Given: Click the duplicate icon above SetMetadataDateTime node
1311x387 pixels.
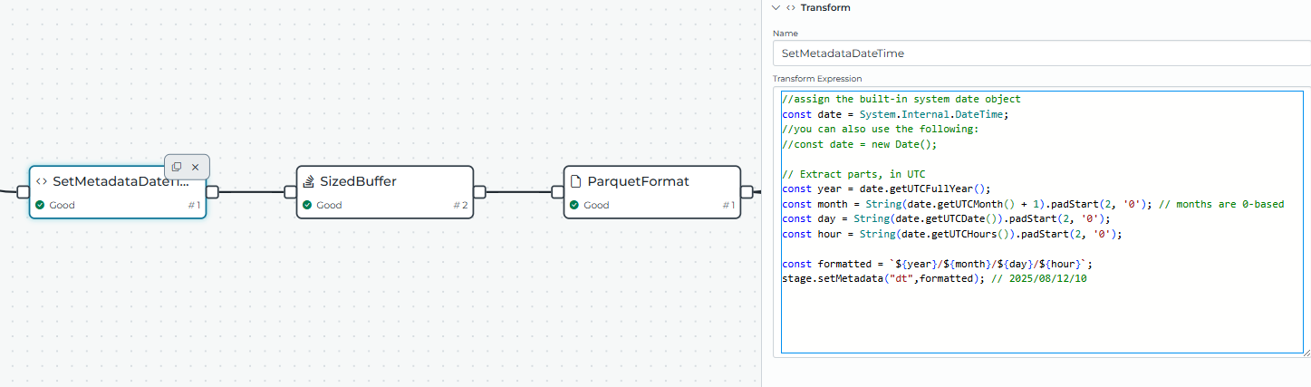Looking at the screenshot, I should point(177,167).
